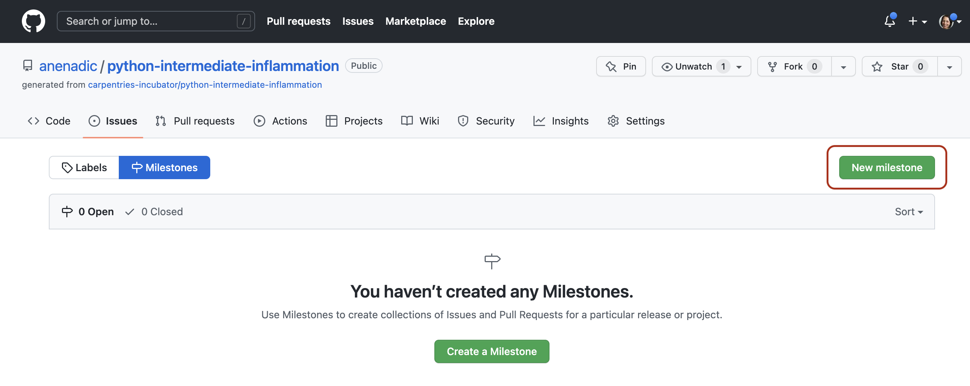Click the New milestone button
Viewport: 970px width, 386px height.
tap(887, 168)
